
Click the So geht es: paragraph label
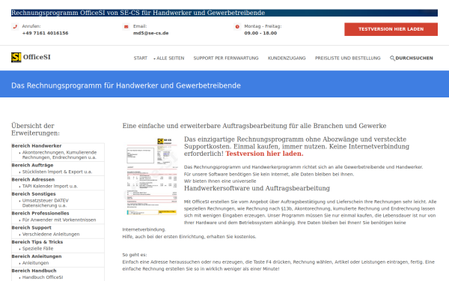(135, 255)
